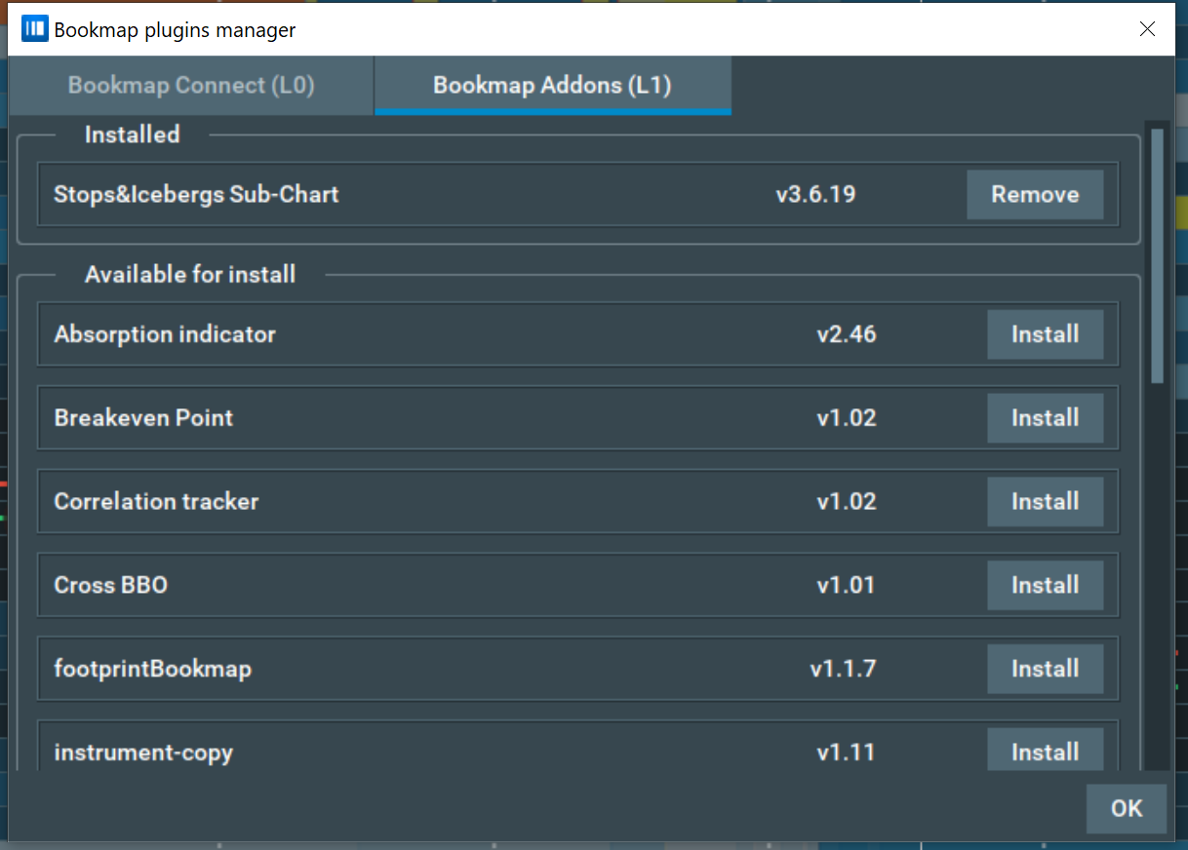Click the addons list vertical scrollbar thumb
1188x850 pixels.
[1157, 255]
